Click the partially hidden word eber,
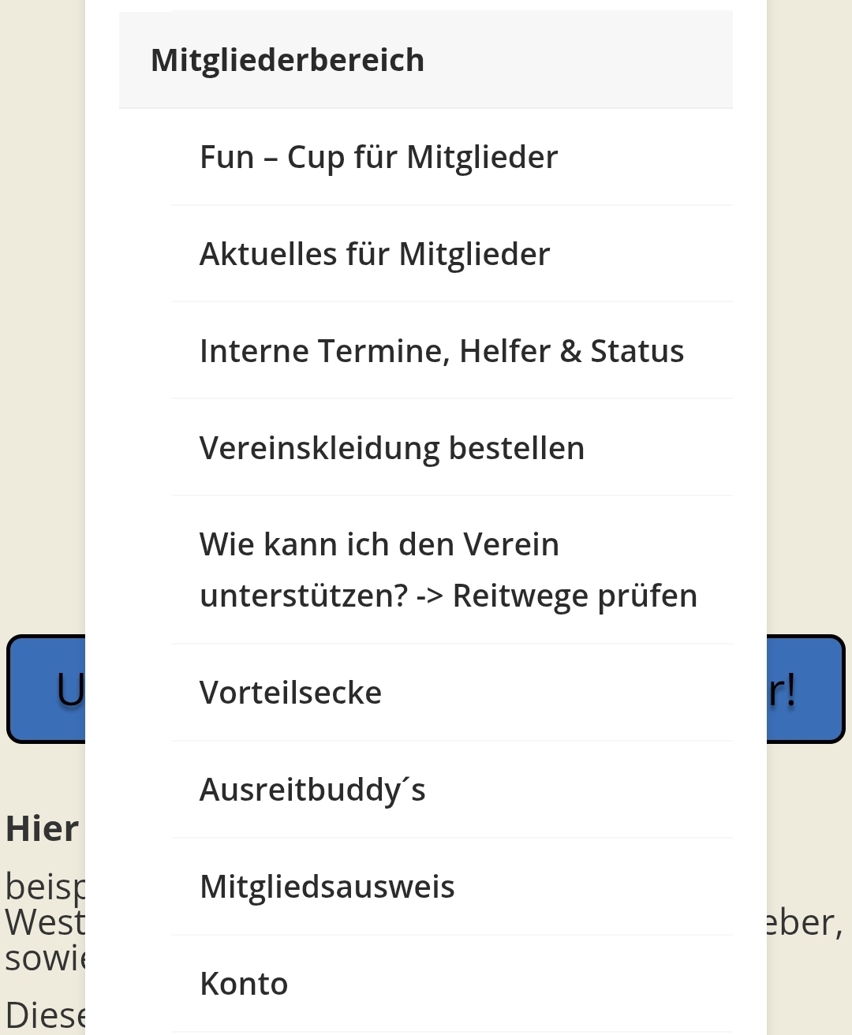 [x=805, y=924]
